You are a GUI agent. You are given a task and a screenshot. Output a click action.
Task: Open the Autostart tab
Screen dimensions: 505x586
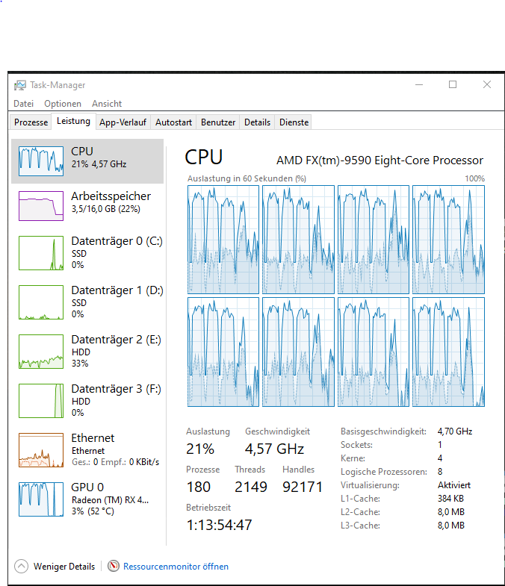click(x=173, y=122)
